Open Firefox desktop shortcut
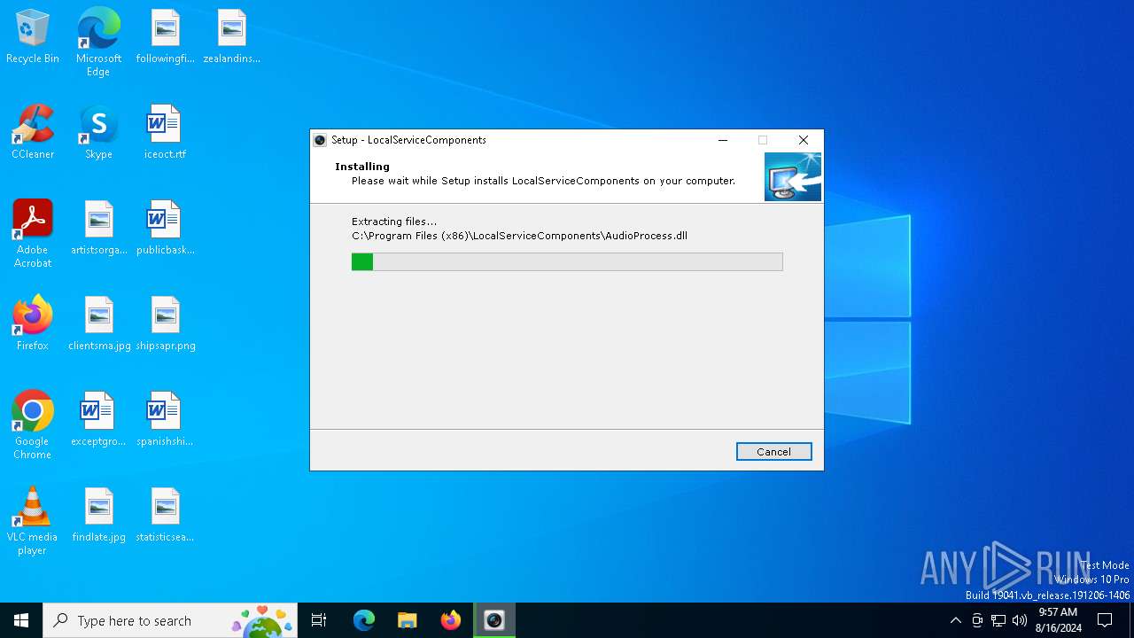This screenshot has width=1134, height=638. [x=33, y=324]
